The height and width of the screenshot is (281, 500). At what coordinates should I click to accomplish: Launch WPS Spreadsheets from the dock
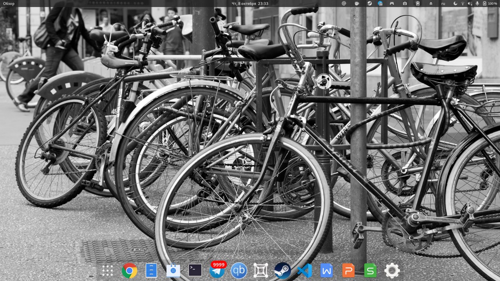point(370,270)
